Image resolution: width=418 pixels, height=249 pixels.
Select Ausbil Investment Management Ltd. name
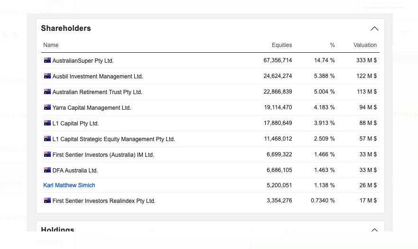point(98,77)
